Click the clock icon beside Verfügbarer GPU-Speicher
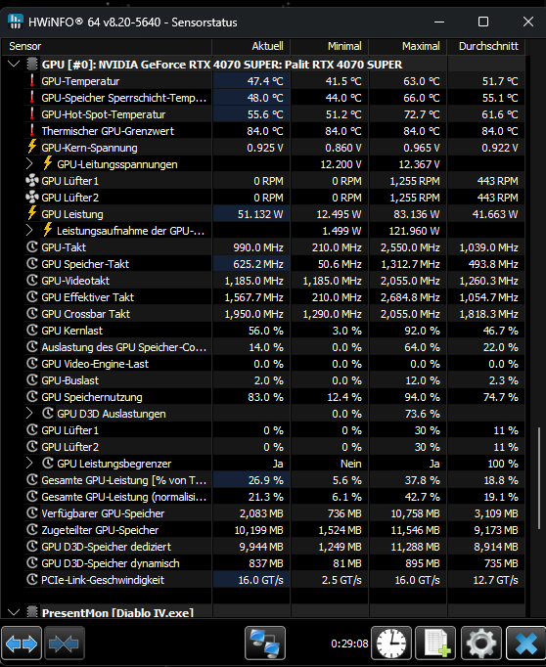 [32, 513]
